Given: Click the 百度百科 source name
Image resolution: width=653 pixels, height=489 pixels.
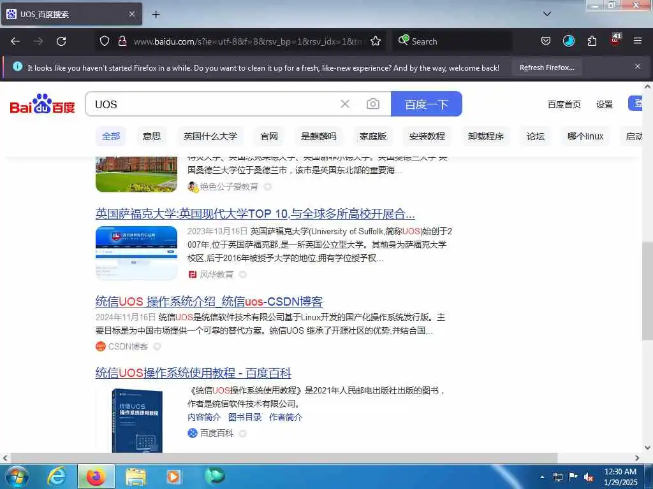Looking at the screenshot, I should tap(217, 433).
